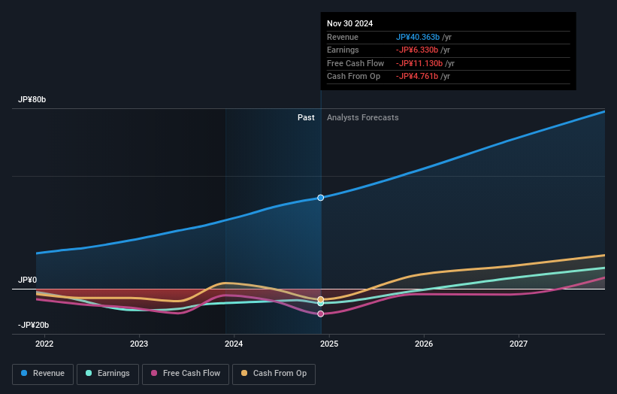The width and height of the screenshot is (617, 394).
Task: Click the 2024 x-axis label
Action: 234,344
